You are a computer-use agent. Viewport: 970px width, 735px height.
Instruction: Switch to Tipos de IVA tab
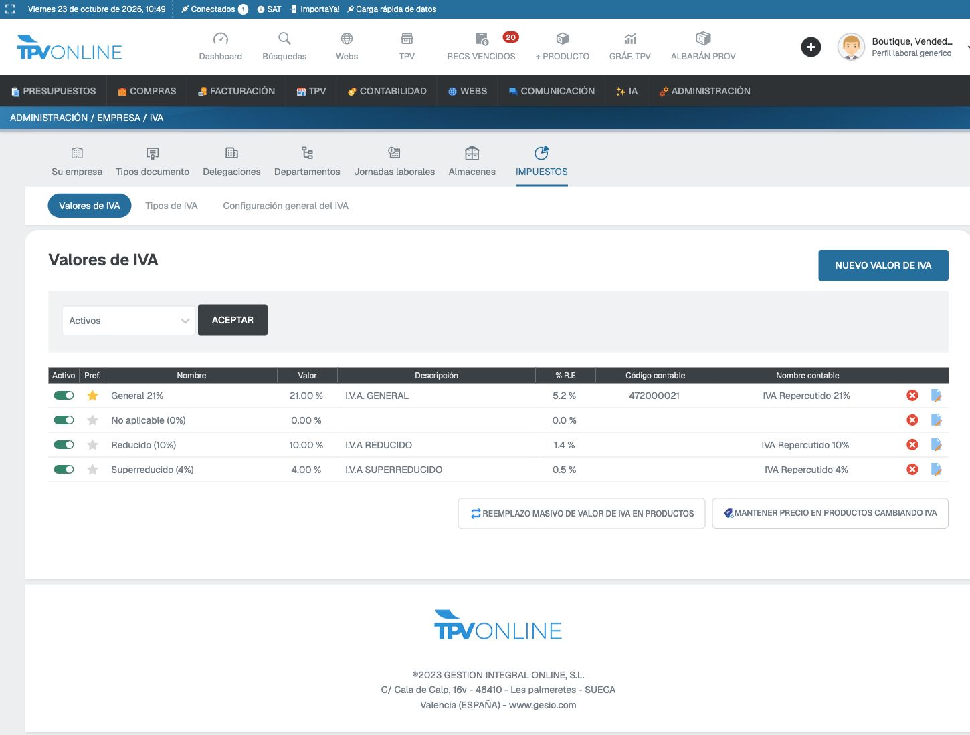coord(171,206)
